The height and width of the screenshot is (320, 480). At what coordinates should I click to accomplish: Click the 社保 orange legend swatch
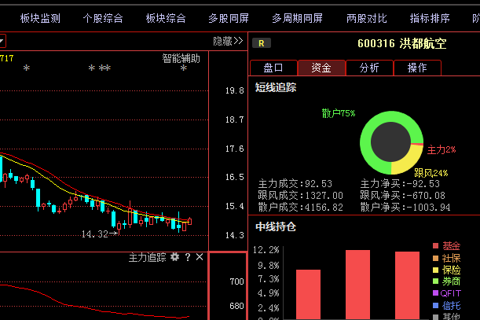(x=435, y=258)
